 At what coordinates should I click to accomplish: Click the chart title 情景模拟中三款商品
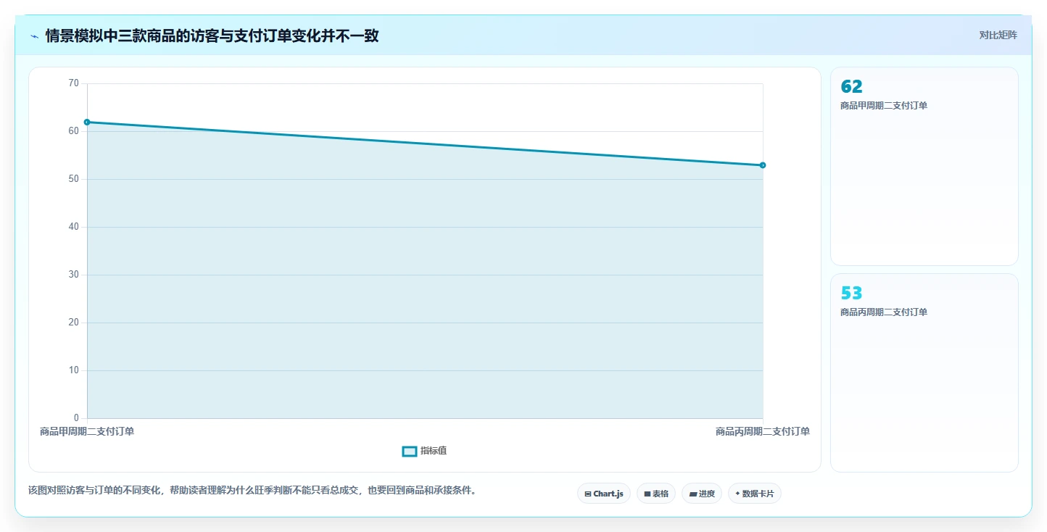pyautogui.click(x=212, y=36)
